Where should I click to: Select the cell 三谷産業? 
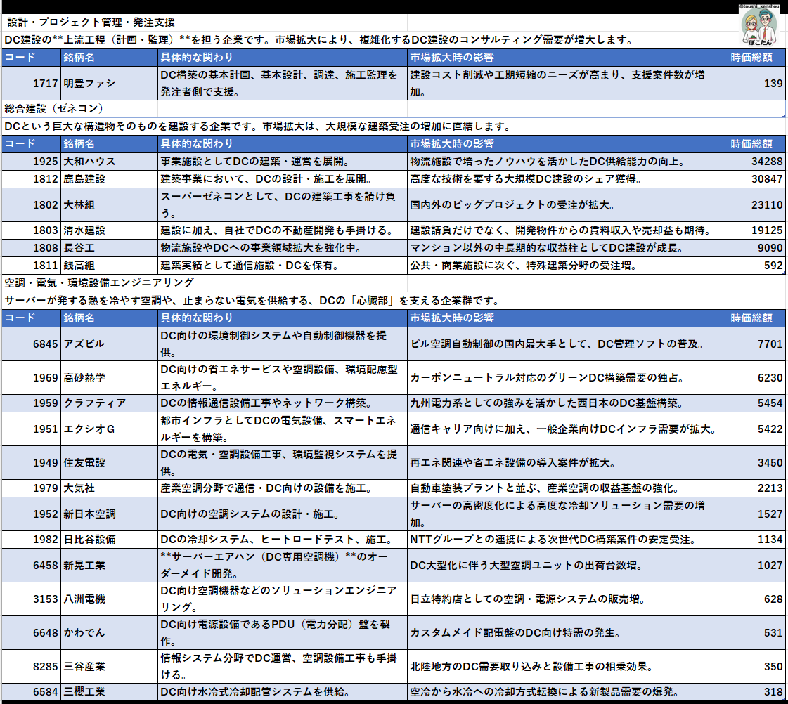coord(109,667)
